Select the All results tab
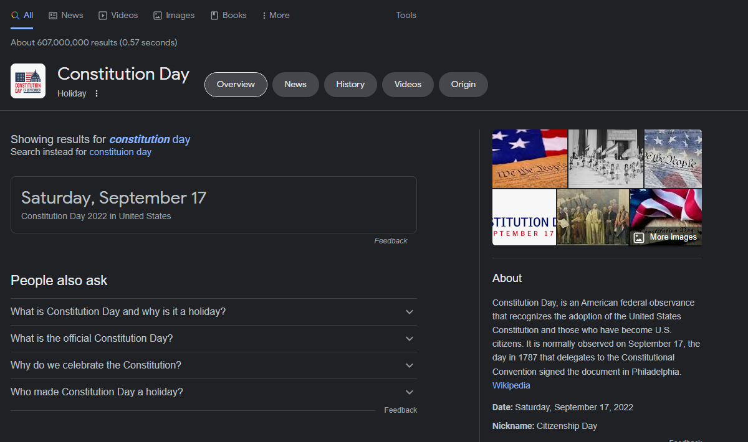This screenshot has height=442, width=748. [22, 15]
